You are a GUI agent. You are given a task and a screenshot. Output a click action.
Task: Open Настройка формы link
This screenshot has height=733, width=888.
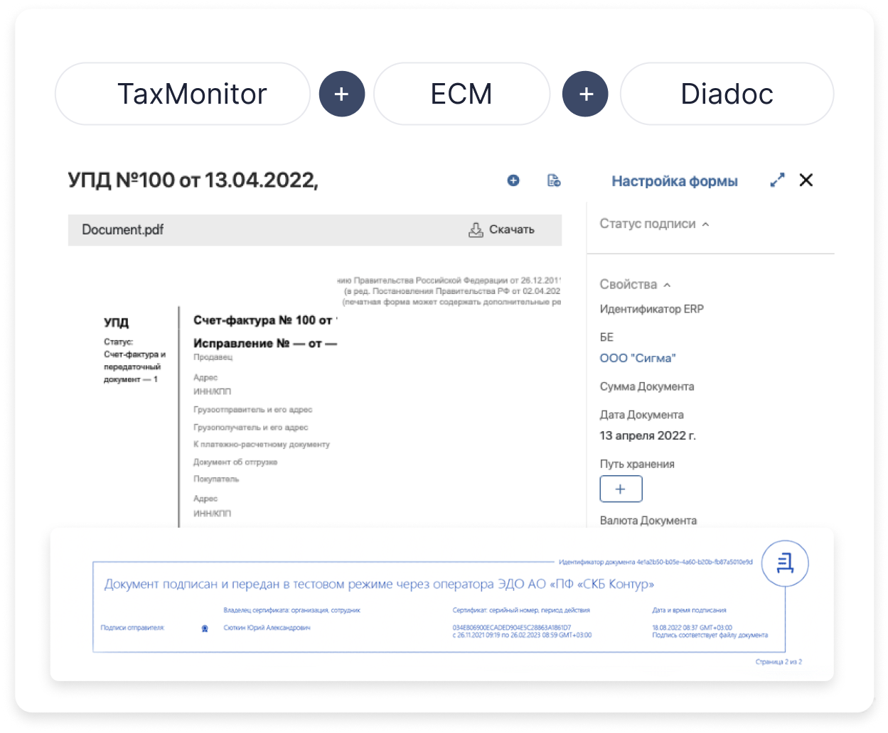(675, 181)
